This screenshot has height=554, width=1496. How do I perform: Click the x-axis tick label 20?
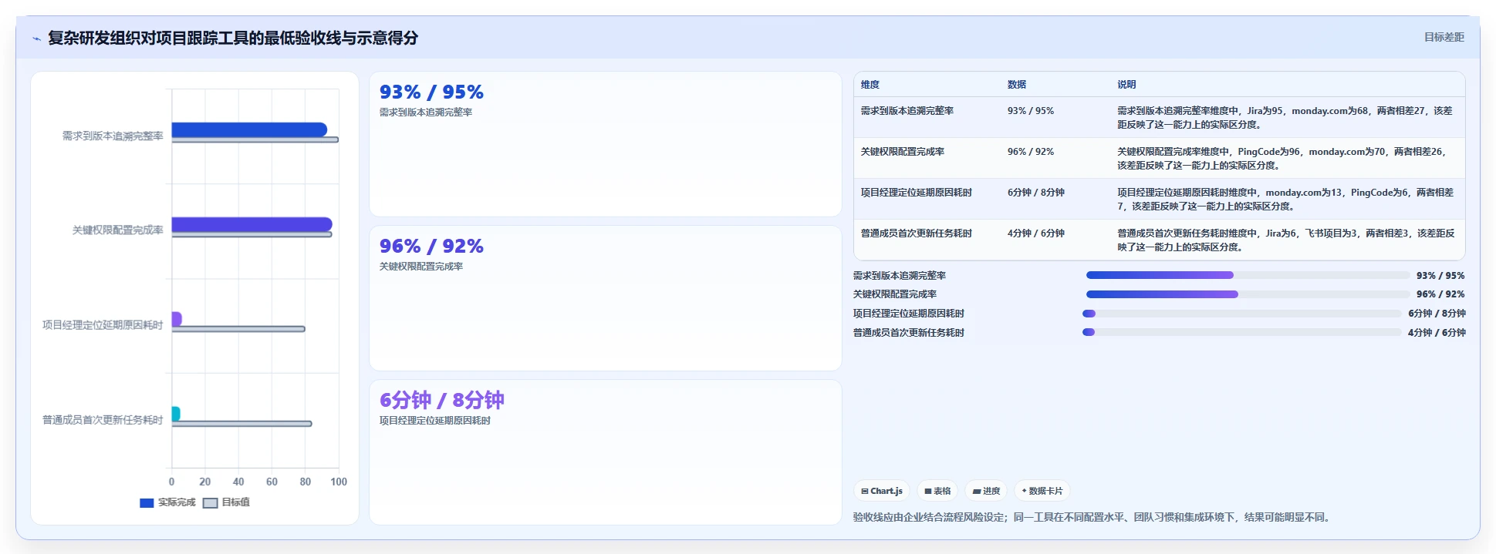[204, 482]
